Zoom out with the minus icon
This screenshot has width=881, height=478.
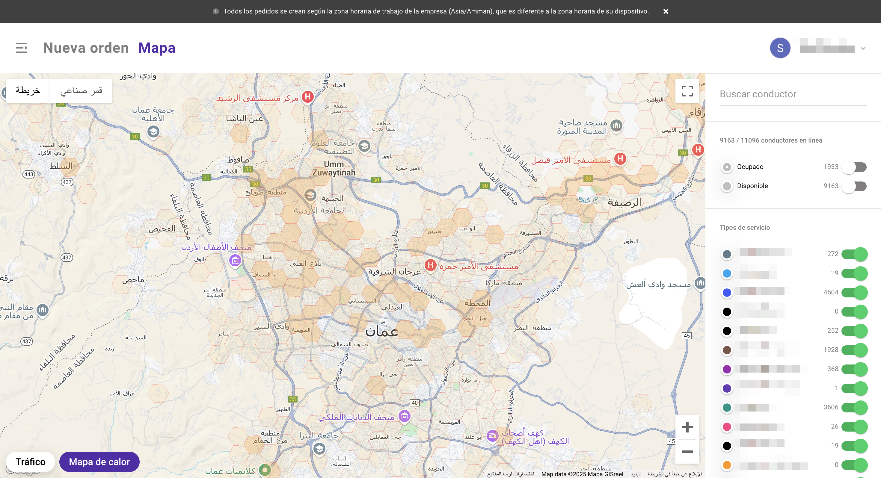pyautogui.click(x=687, y=452)
